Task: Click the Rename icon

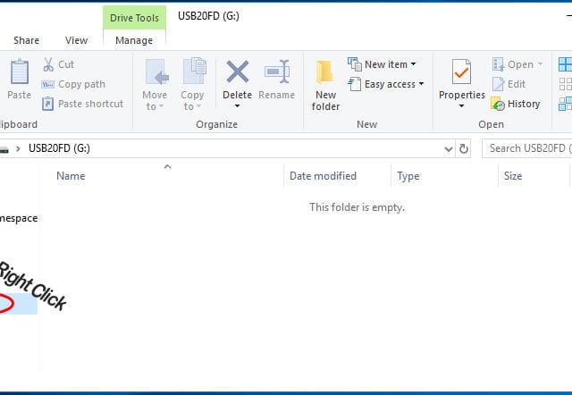Action: [277, 71]
